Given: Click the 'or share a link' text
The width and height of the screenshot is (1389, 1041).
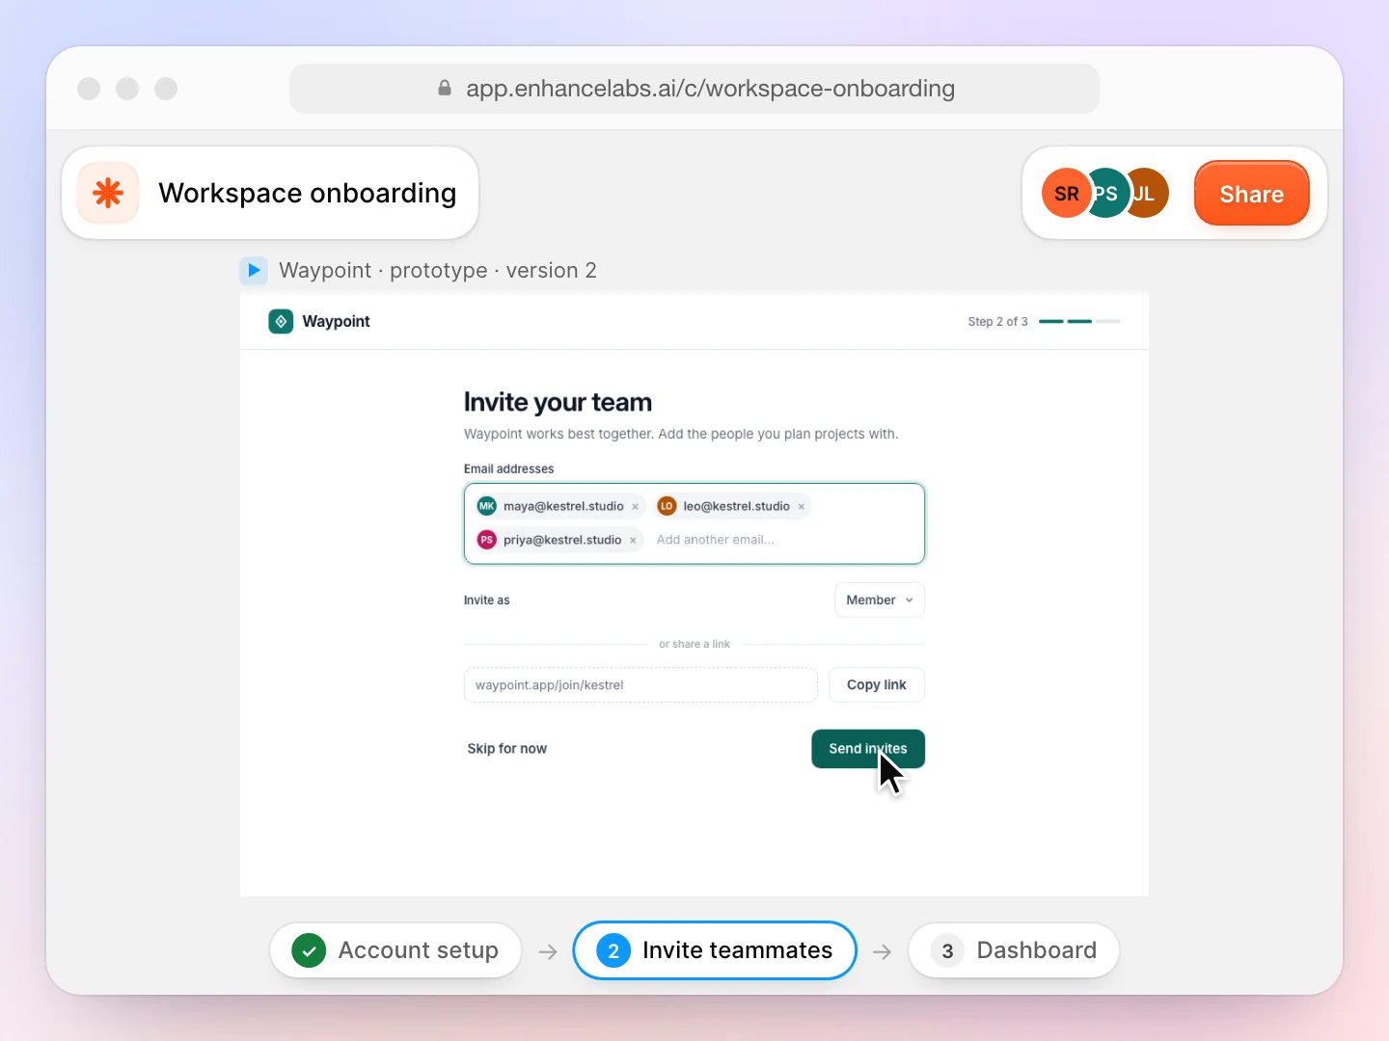Looking at the screenshot, I should coord(694,644).
